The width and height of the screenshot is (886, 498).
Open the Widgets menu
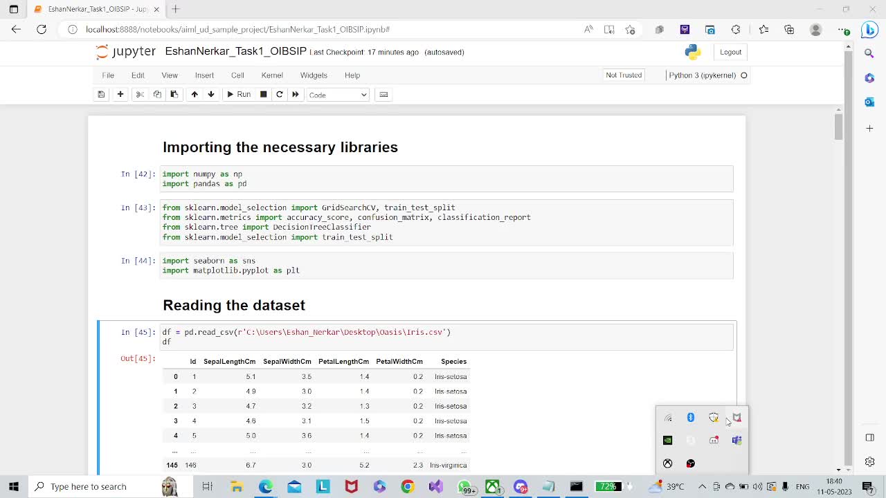[314, 75]
